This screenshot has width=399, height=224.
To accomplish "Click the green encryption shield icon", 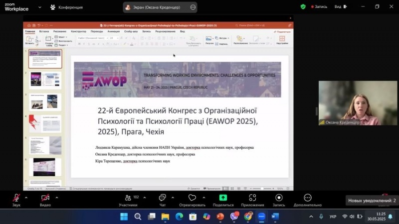I will [303, 7].
